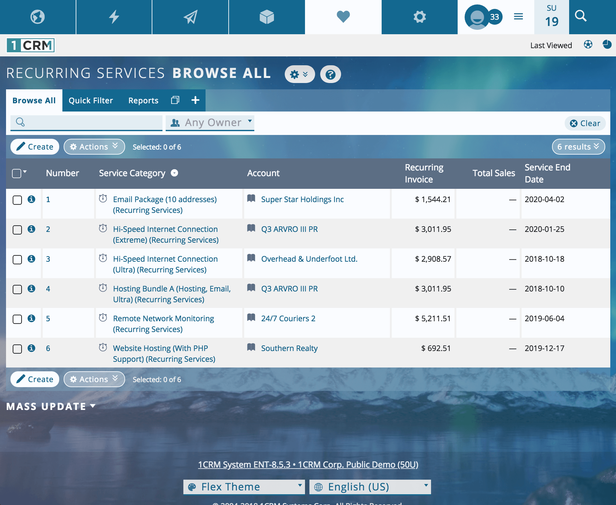Open the calendar showing SU 19
The image size is (616, 505).
coord(552,17)
